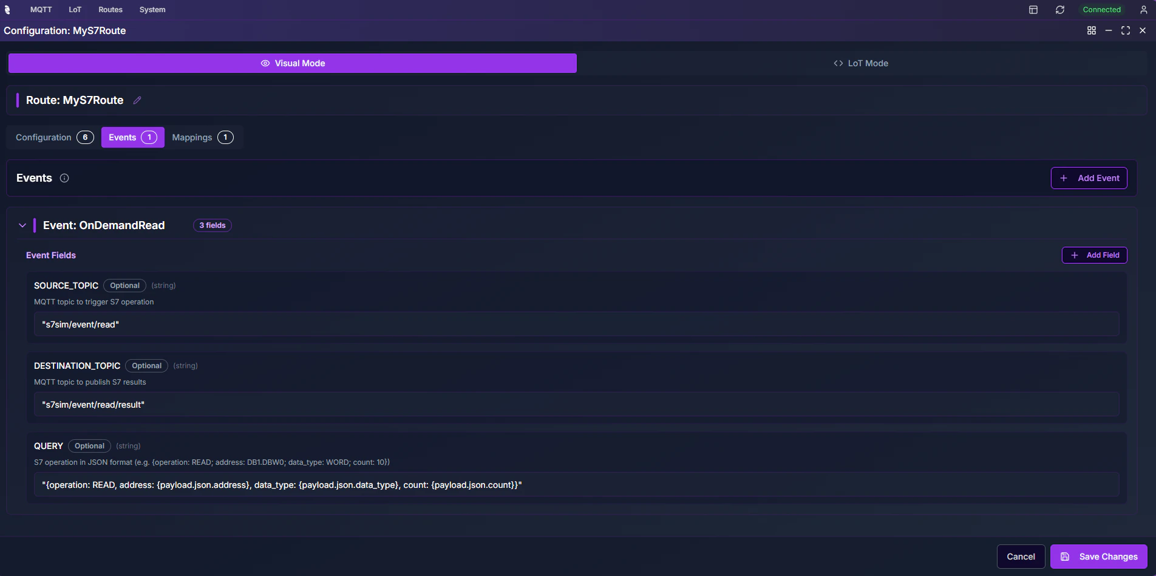Click the Connected status indicator
The height and width of the screenshot is (576, 1156).
1102,10
